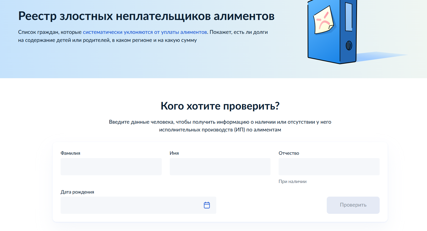
Task: Click the 'Дата рождения' date field
Action: pos(130,205)
